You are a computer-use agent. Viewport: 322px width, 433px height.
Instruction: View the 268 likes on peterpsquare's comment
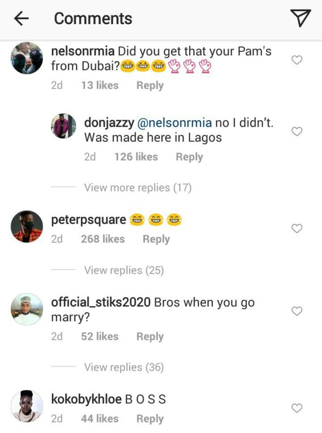[x=103, y=239]
